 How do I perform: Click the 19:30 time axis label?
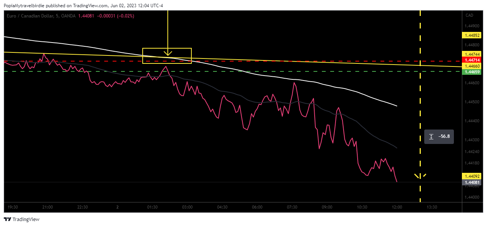click(x=13, y=207)
